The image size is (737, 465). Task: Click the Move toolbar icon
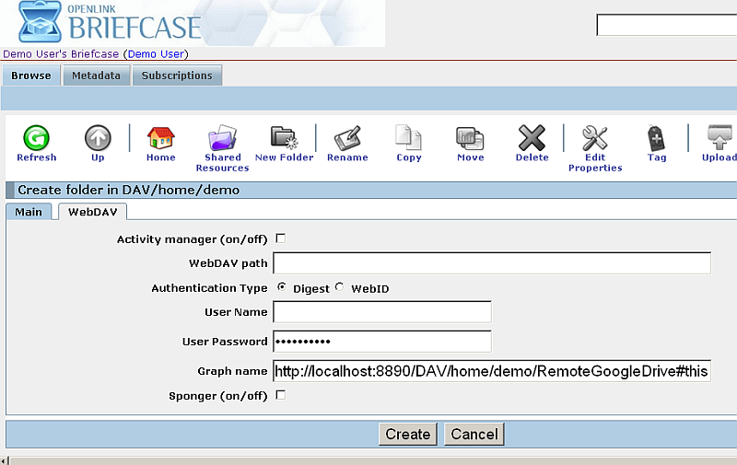(470, 139)
